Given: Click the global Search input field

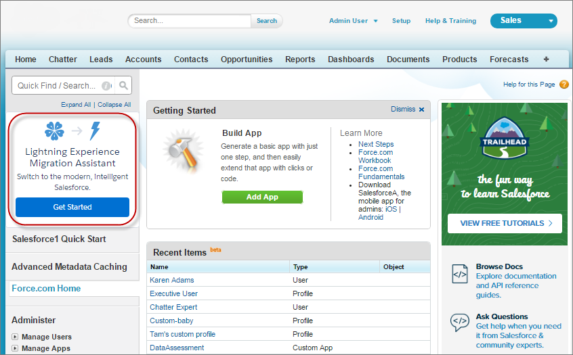Looking at the screenshot, I should coord(189,21).
